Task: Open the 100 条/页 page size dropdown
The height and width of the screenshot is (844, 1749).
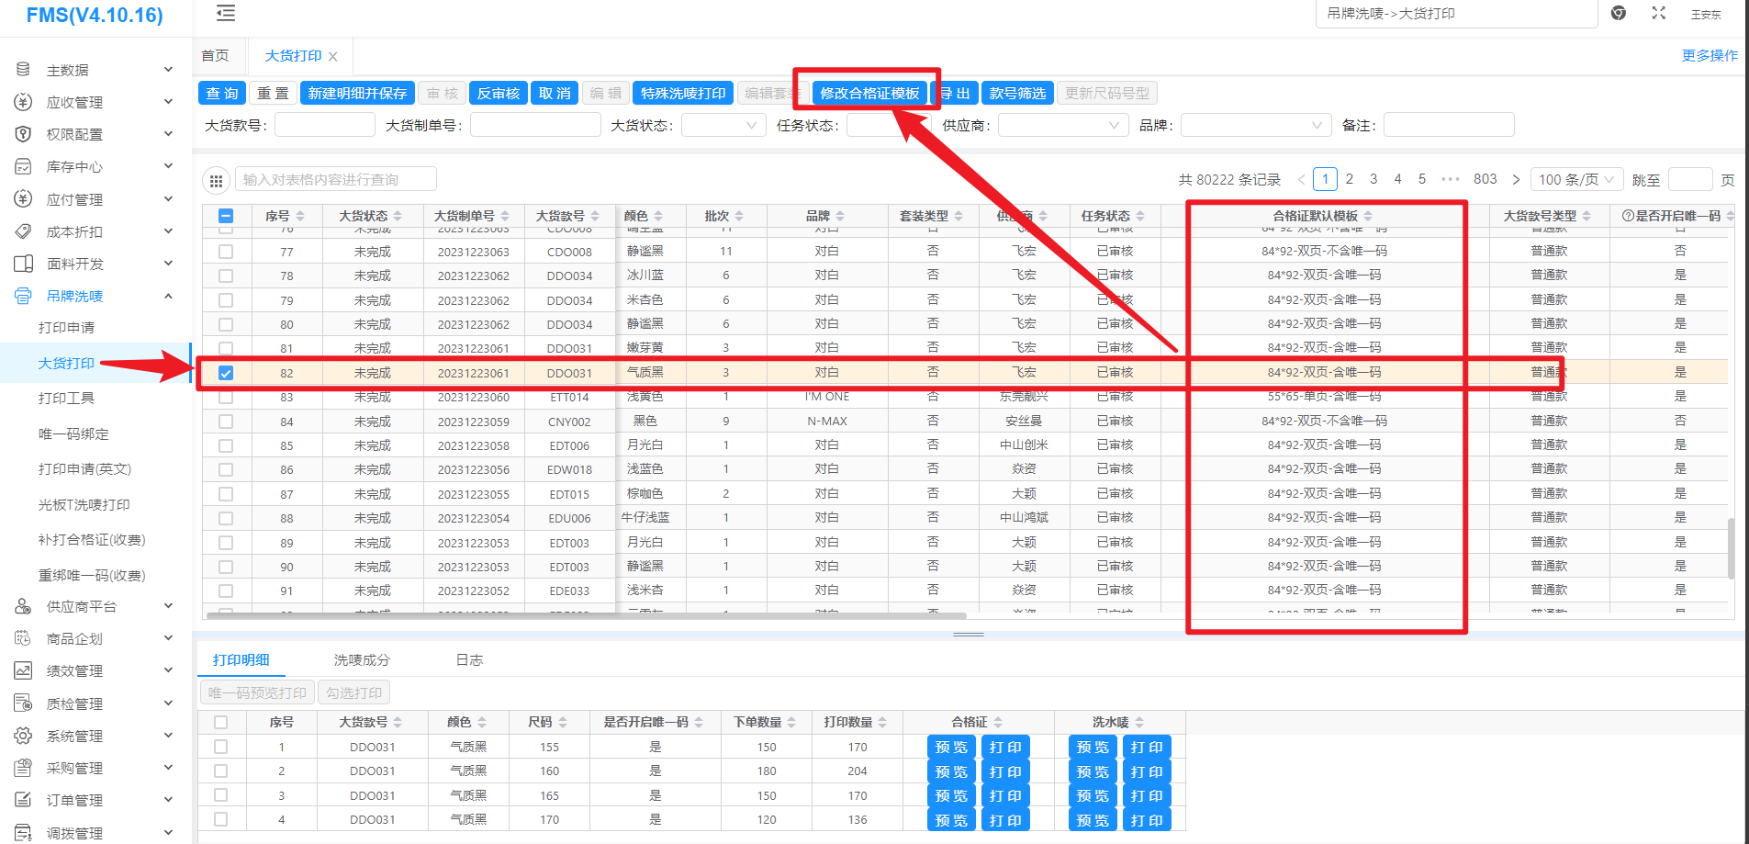Action: coord(1576,180)
